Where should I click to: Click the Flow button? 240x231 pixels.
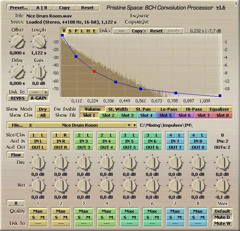tap(16, 155)
